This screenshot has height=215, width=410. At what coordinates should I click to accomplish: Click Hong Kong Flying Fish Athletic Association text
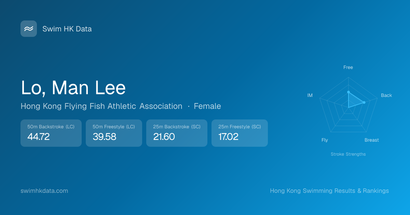point(101,106)
